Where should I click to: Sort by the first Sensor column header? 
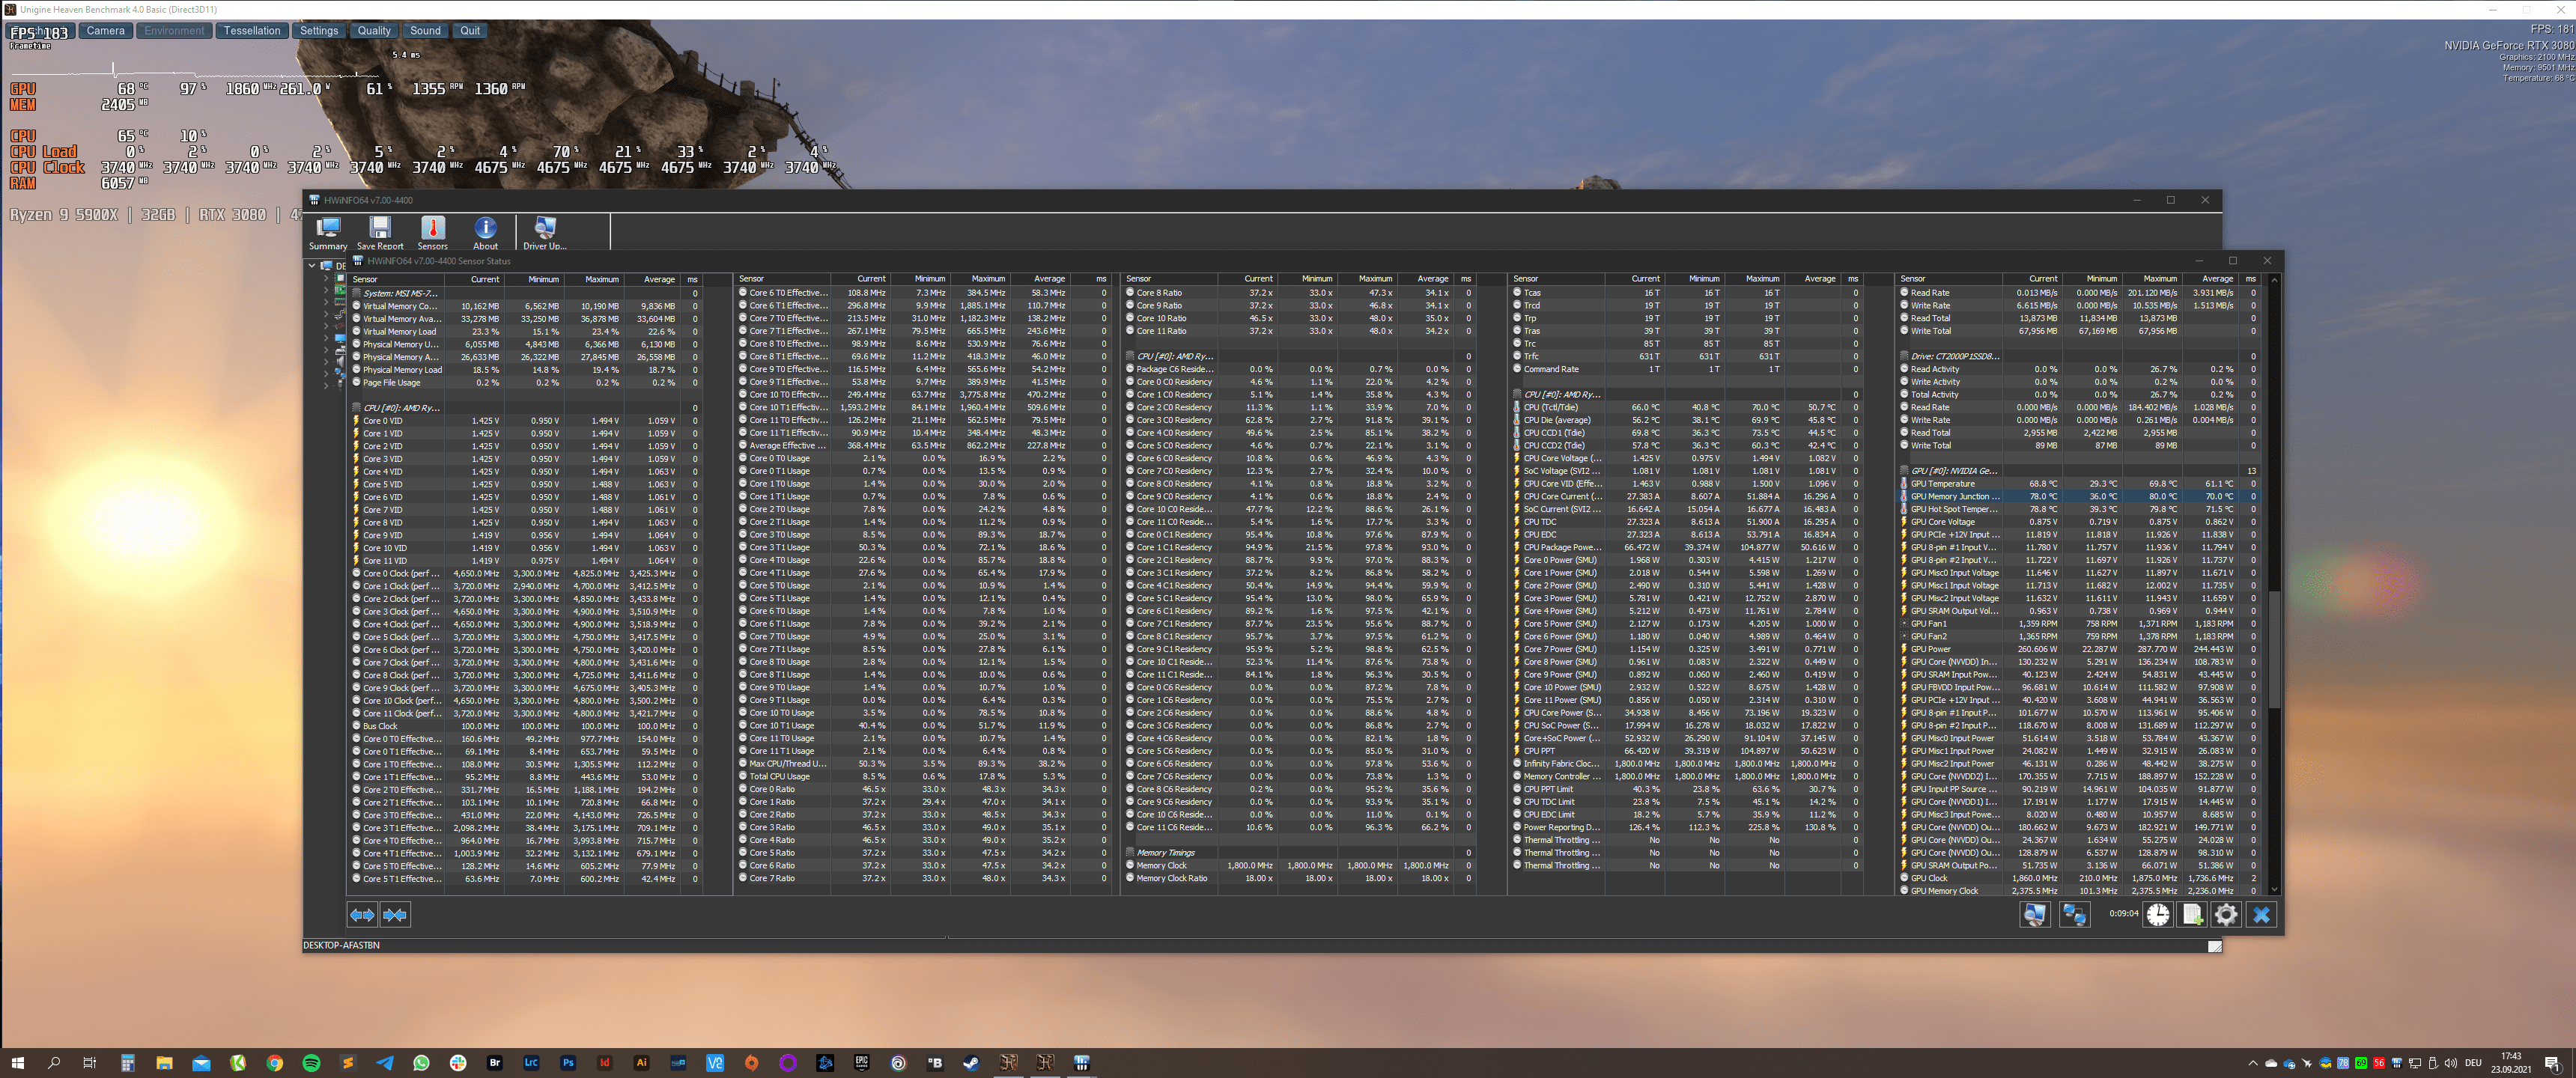coord(397,280)
